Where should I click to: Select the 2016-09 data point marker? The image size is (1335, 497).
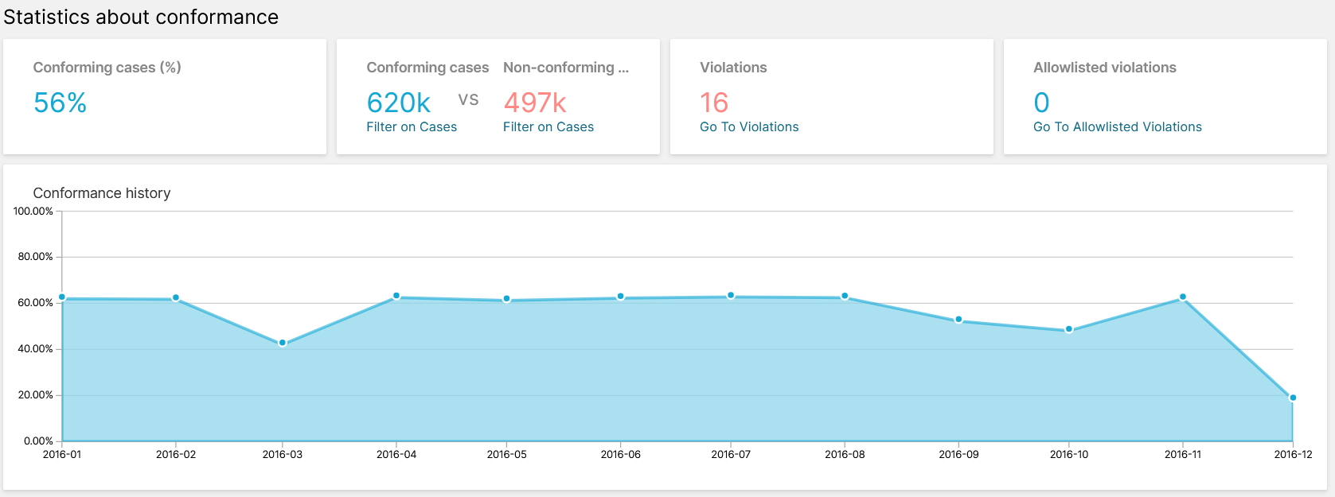[958, 320]
